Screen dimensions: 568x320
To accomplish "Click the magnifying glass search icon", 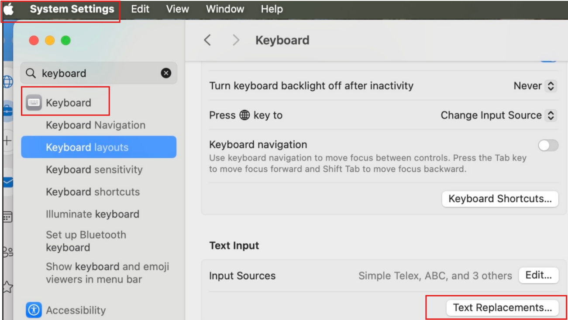I will pos(31,73).
